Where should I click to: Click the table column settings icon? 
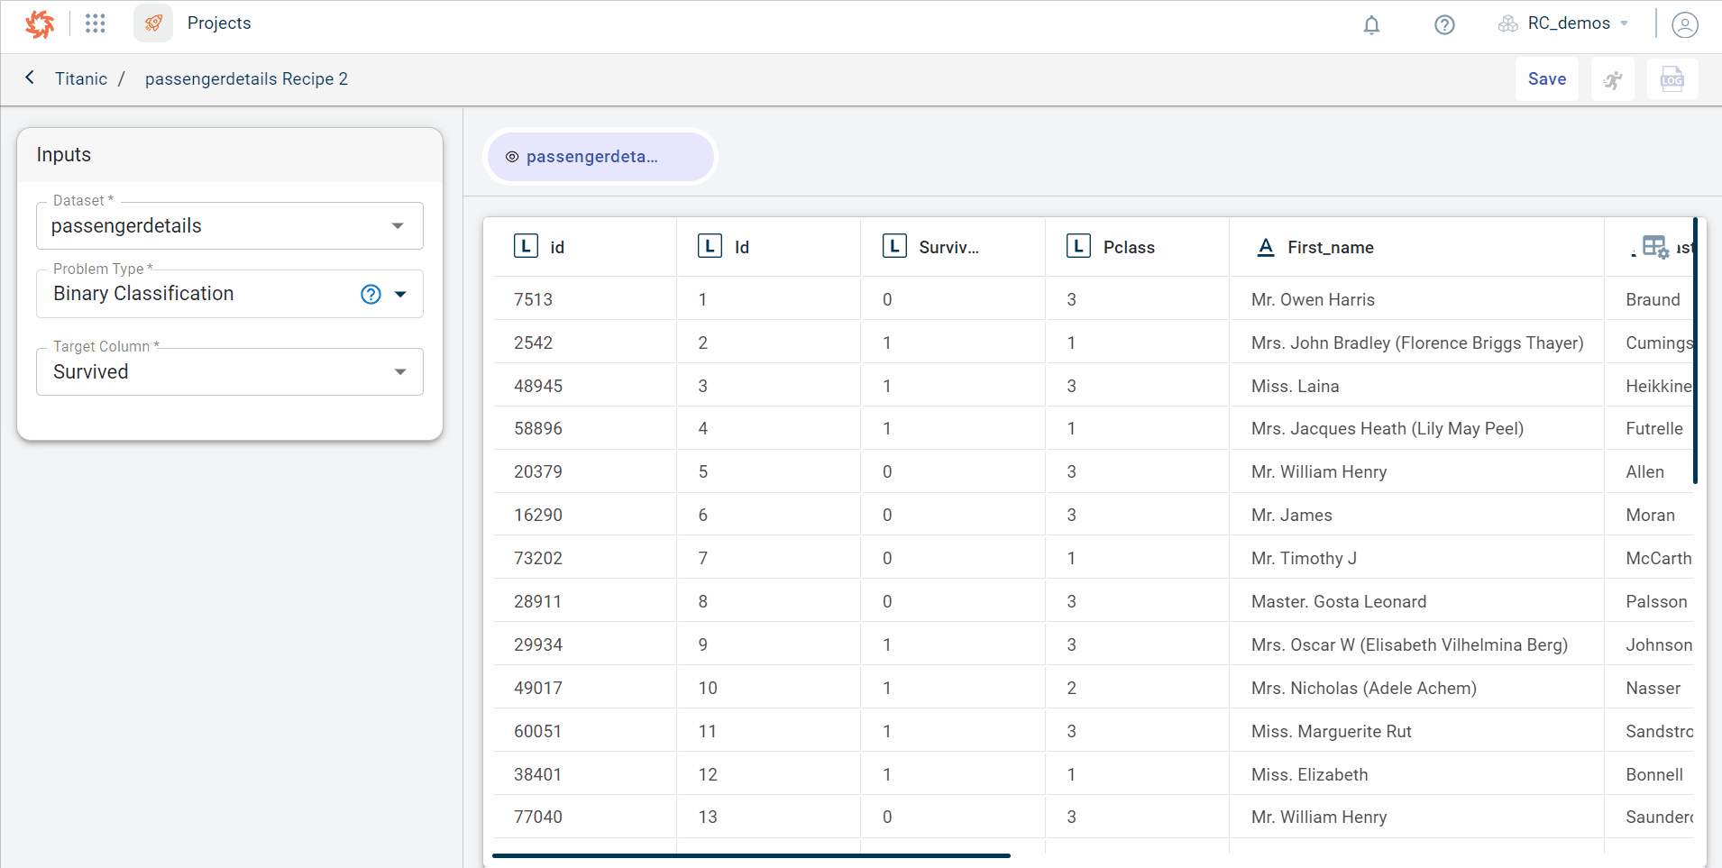tap(1655, 247)
